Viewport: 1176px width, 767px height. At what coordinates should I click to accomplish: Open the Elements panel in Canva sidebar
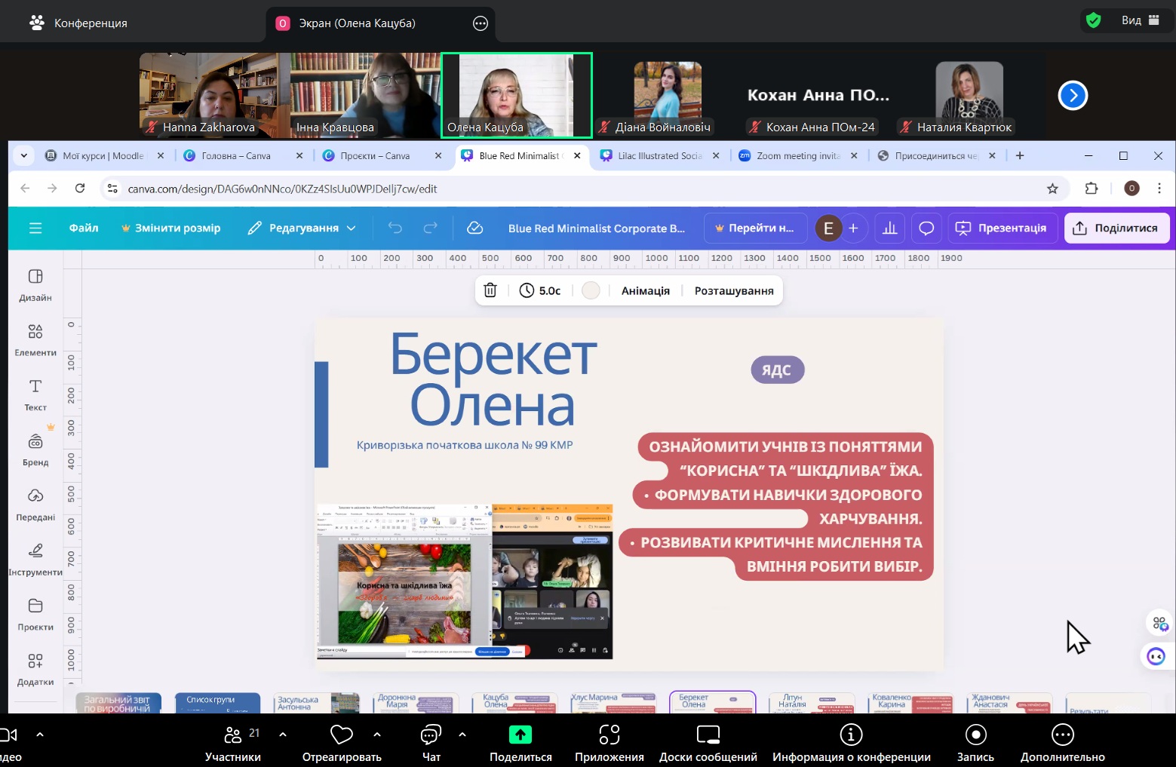tap(35, 339)
